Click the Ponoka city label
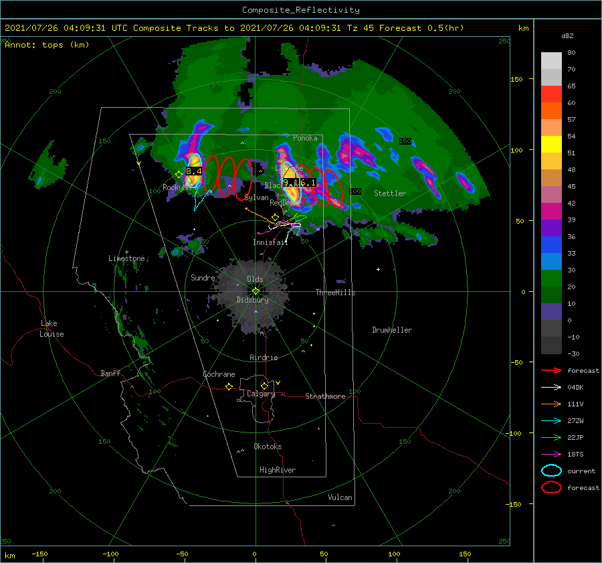Screen dimensions: 602x563 [x=305, y=138]
